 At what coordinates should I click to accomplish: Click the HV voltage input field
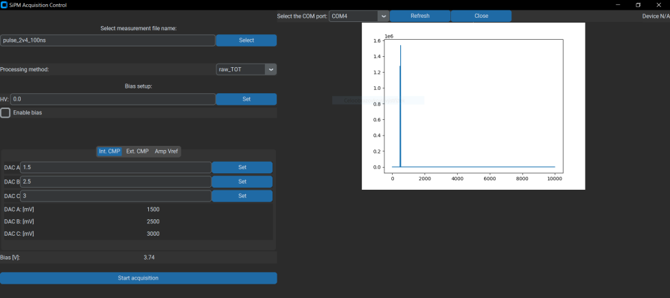[x=113, y=99]
